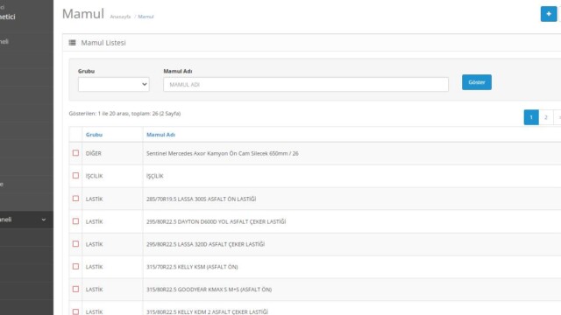Select page 1 pagination button
Screen dimensions: 561x315
531,117
